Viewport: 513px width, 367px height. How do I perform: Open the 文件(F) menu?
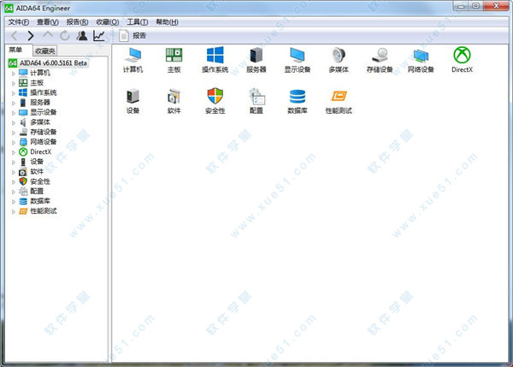(x=19, y=22)
